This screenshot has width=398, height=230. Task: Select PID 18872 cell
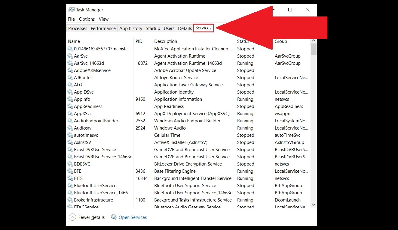point(142,63)
